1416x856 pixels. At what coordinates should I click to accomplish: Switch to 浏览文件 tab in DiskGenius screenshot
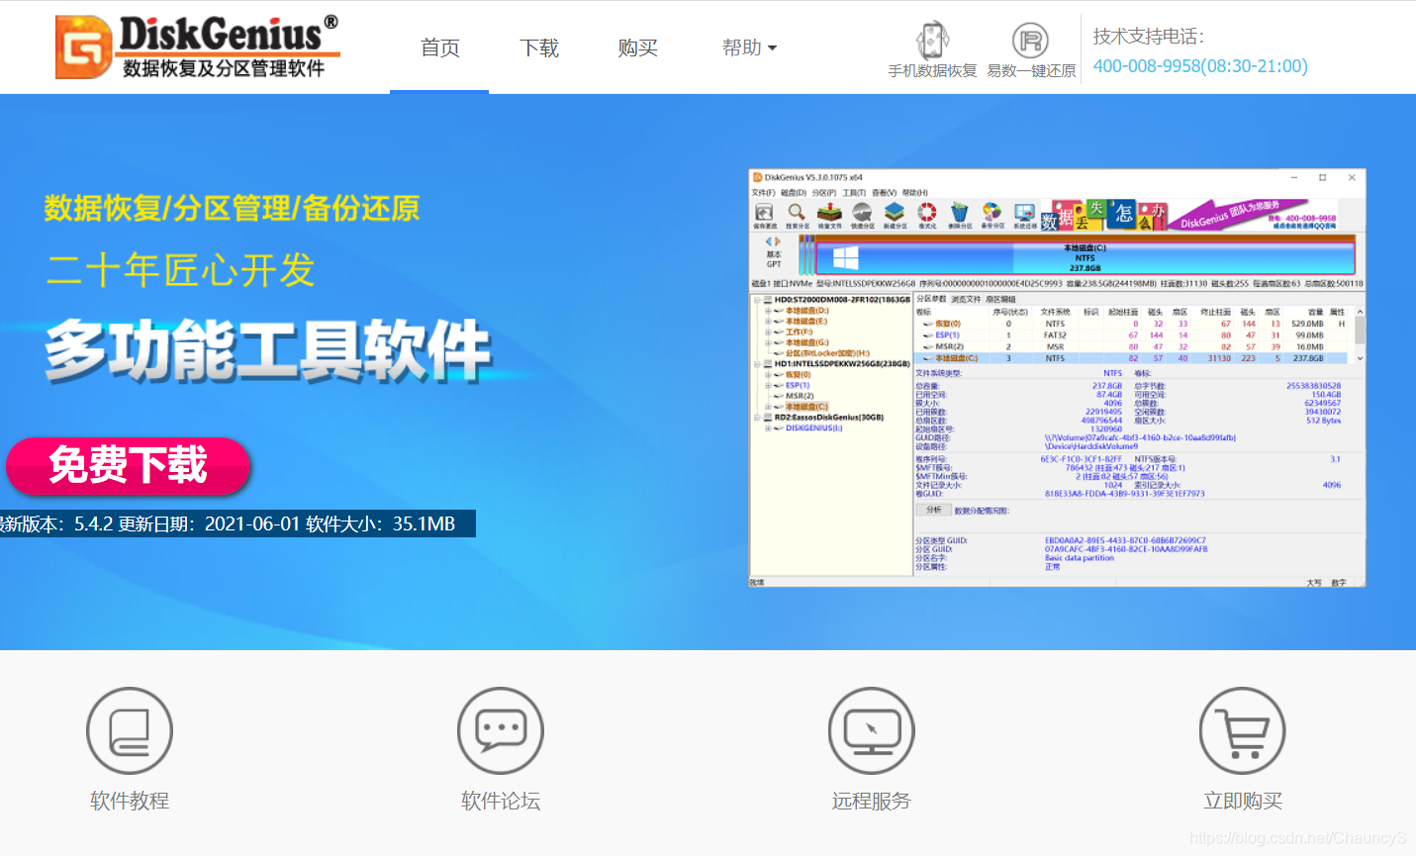pos(966,299)
